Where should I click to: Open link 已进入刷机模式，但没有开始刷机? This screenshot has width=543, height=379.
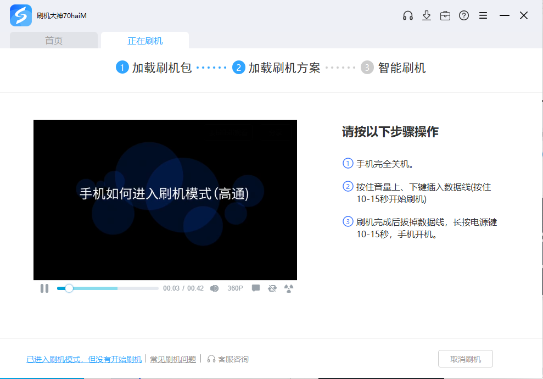tap(84, 359)
